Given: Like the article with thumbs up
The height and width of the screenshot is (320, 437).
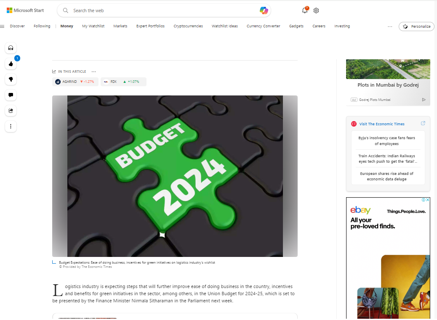Looking at the screenshot, I should coord(11,64).
